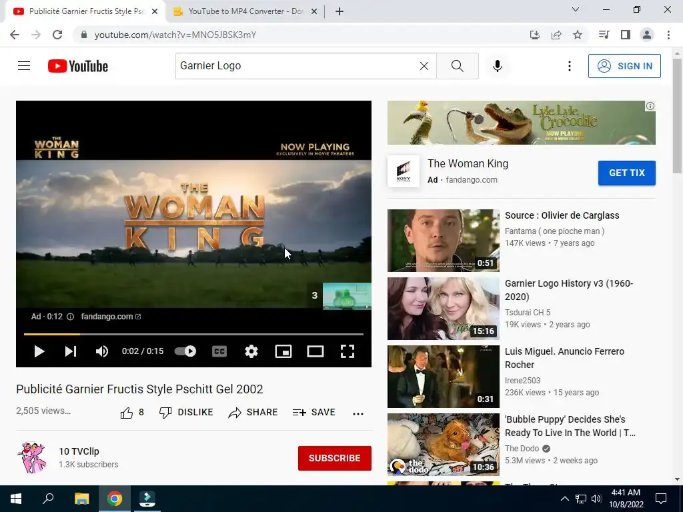Screen dimensions: 683x512
Task: Click the taskbar volume icon
Action: [x=596, y=499]
